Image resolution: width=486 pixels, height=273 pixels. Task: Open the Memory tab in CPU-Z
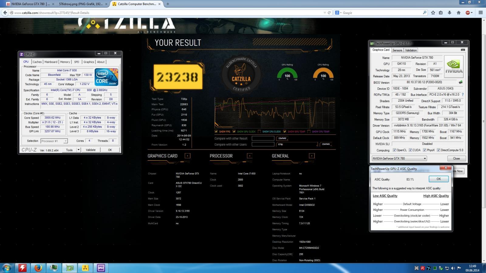pos(65,62)
